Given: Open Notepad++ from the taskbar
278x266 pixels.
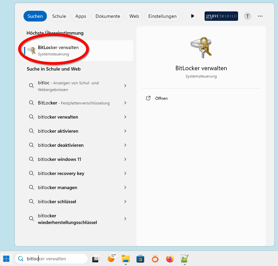Looking at the screenshot, I should [x=185, y=259].
